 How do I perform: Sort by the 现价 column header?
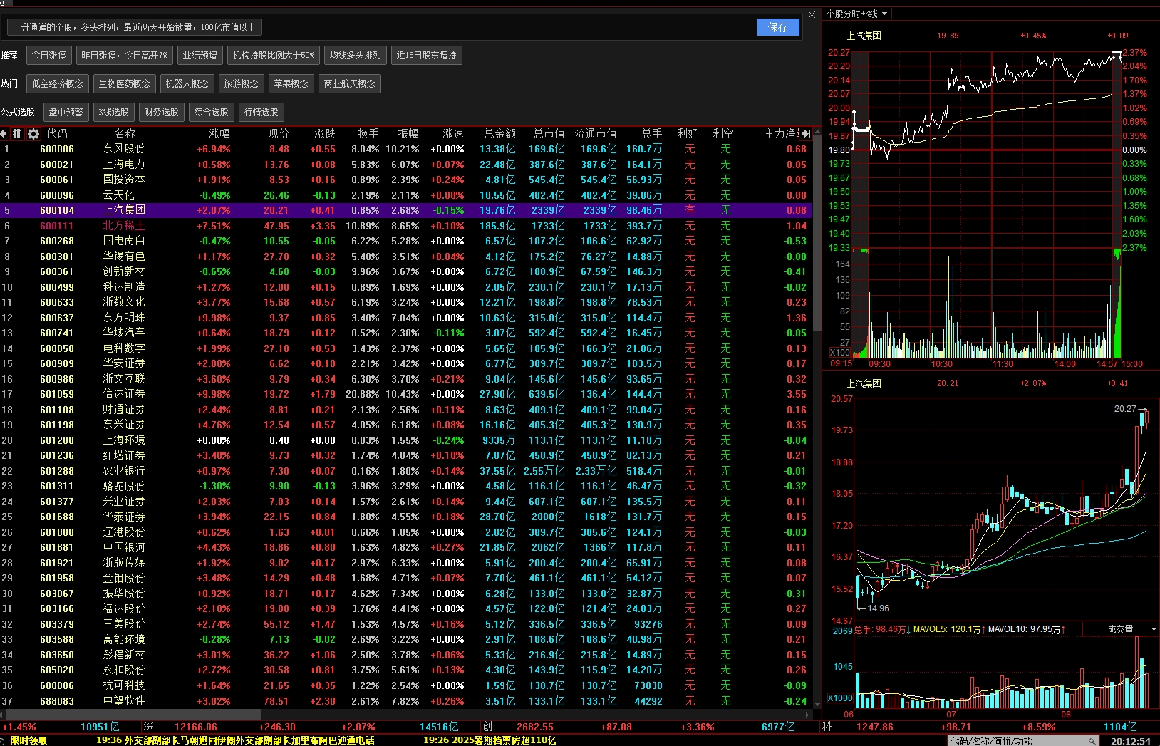(x=279, y=133)
